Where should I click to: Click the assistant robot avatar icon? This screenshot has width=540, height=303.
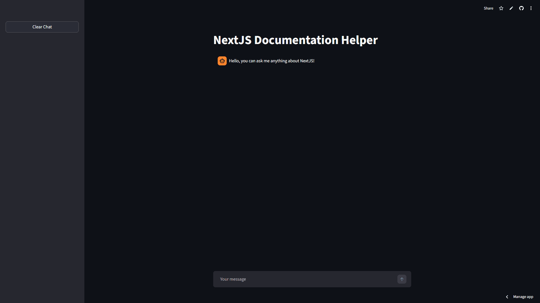[x=222, y=61]
